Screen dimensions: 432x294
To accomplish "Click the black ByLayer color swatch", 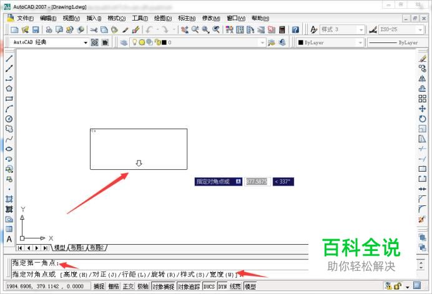I will [x=300, y=42].
